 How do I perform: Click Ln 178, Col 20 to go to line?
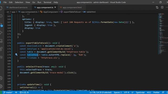[x=101, y=92]
